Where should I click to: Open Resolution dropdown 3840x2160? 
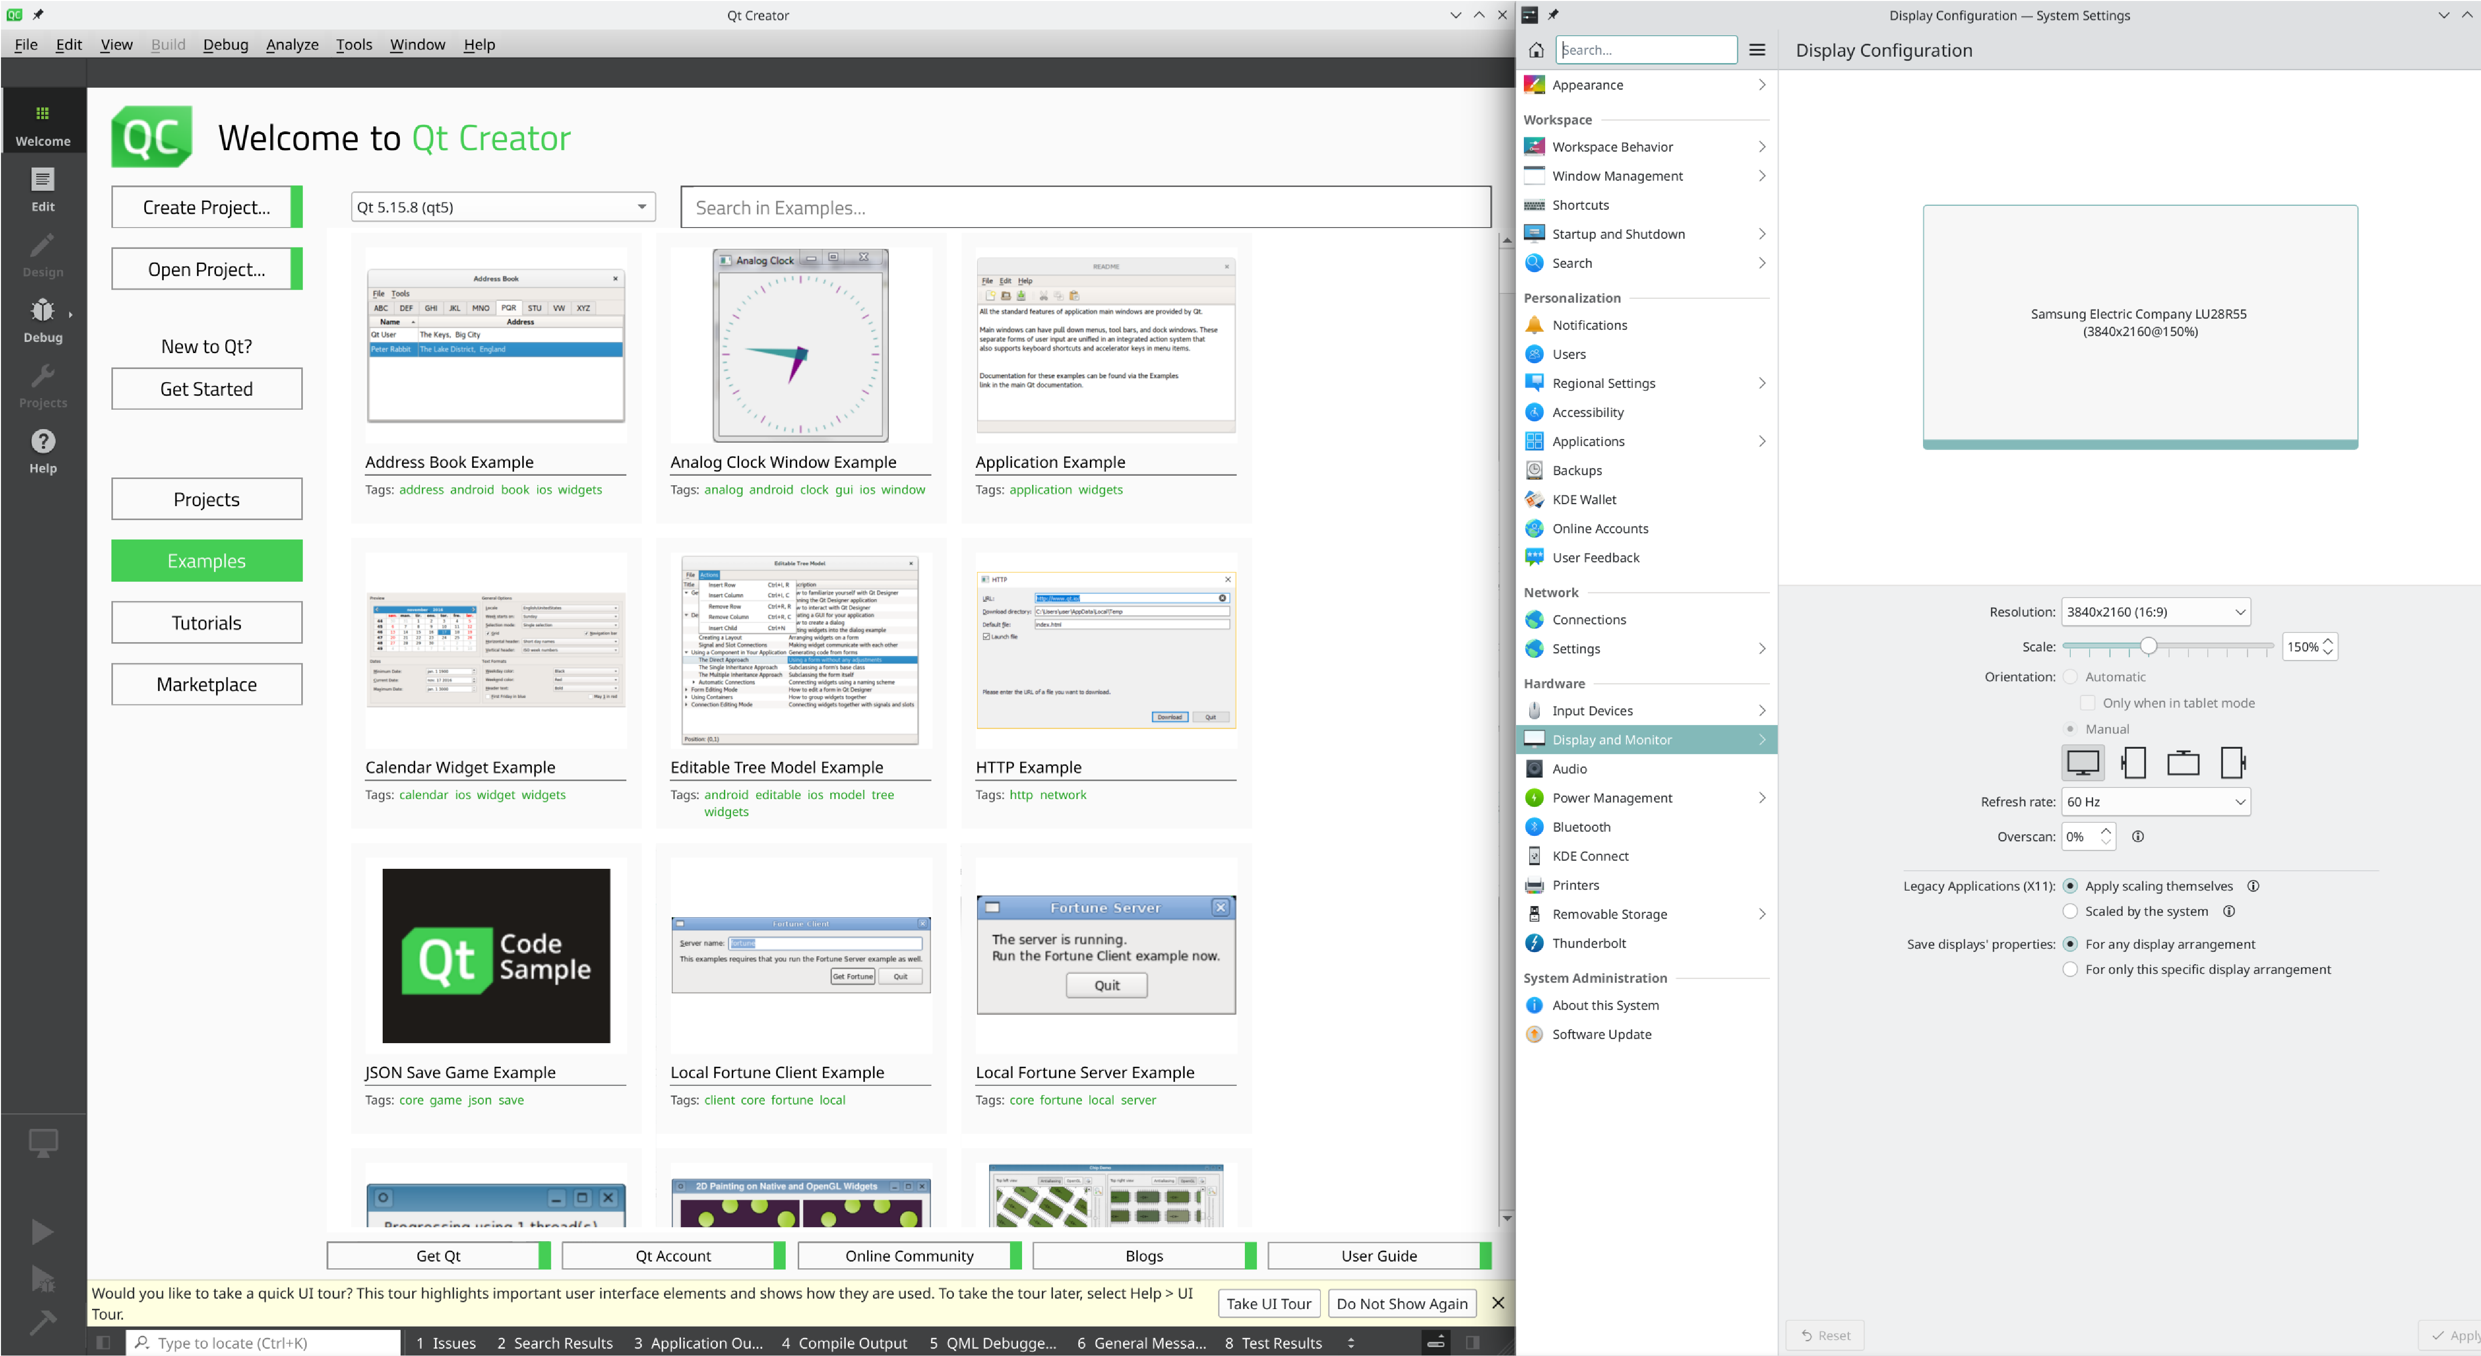(x=2155, y=612)
